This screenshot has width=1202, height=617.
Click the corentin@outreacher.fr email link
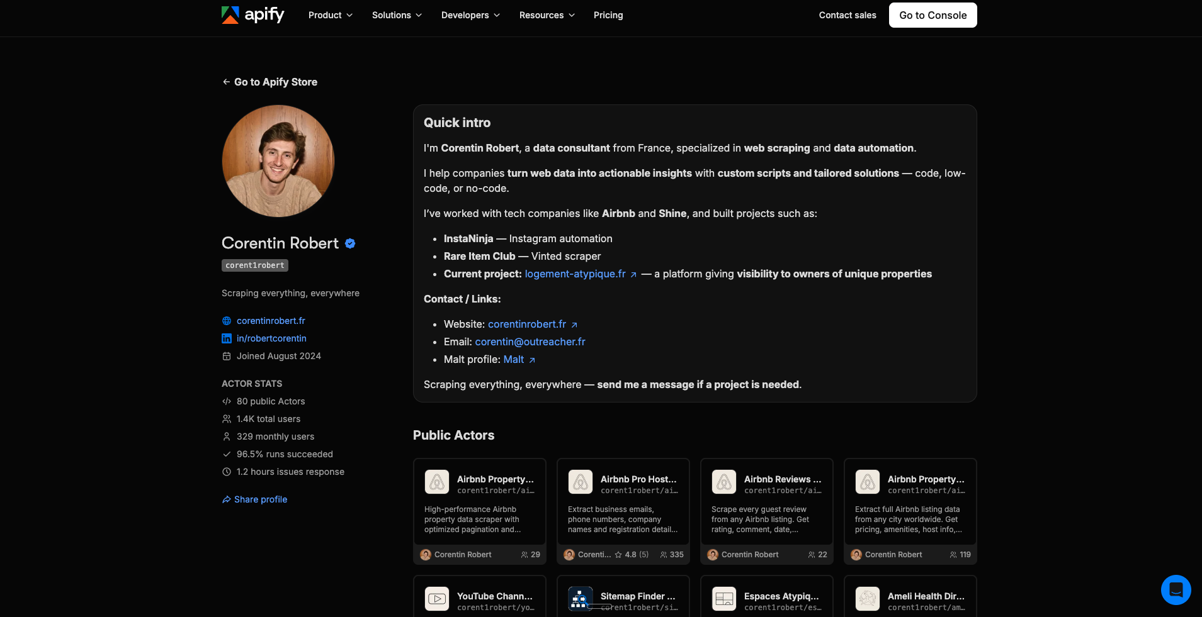(530, 342)
